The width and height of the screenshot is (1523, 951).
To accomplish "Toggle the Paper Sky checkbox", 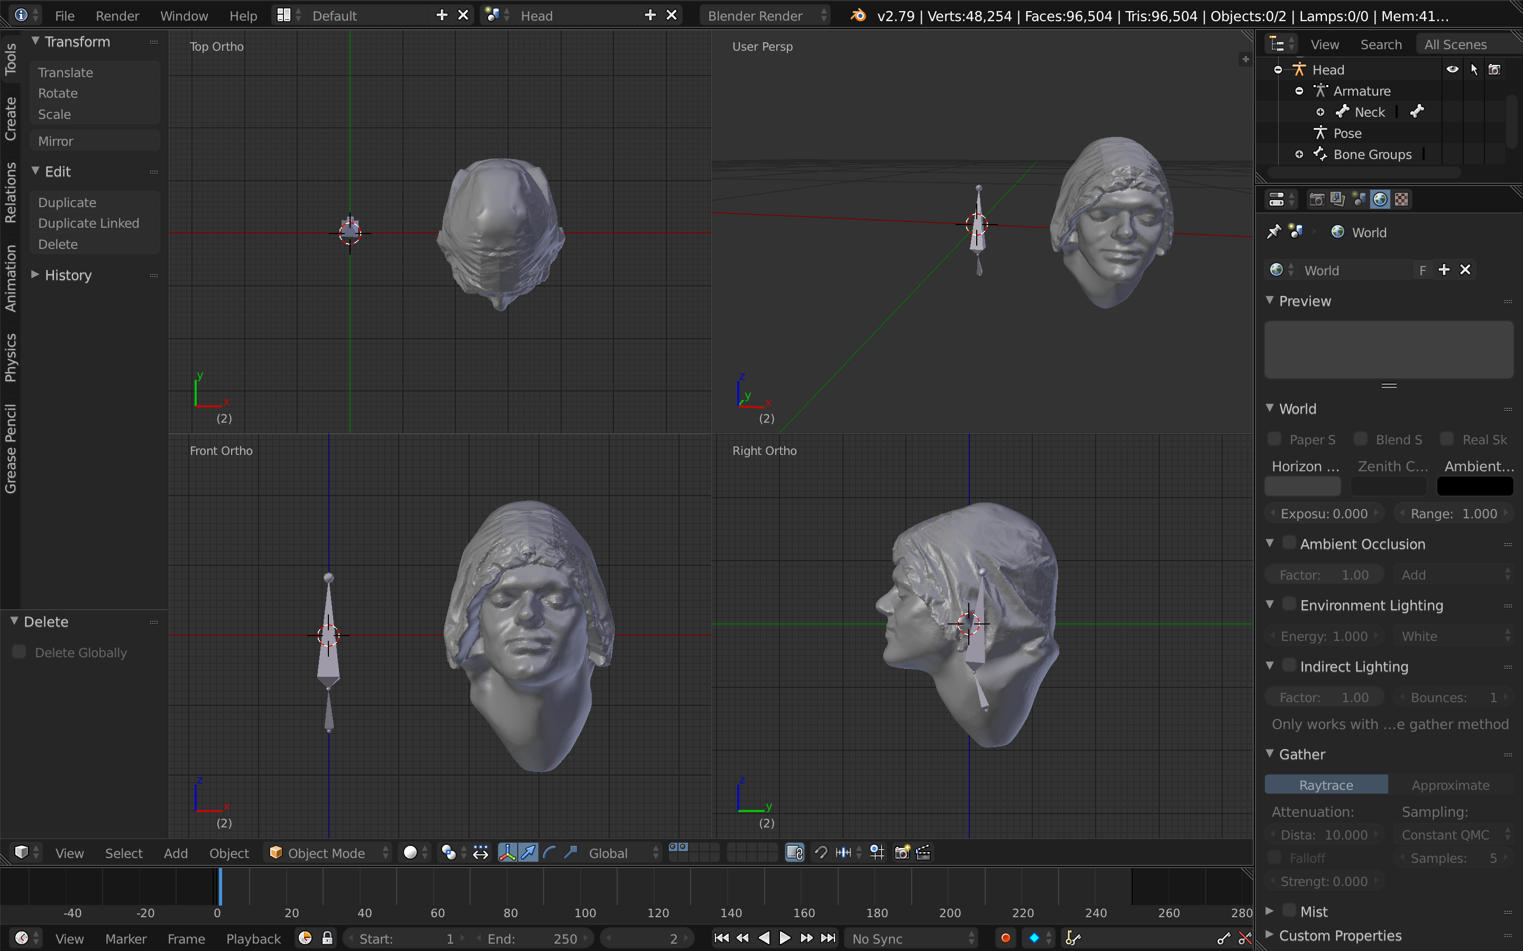I will 1274,439.
